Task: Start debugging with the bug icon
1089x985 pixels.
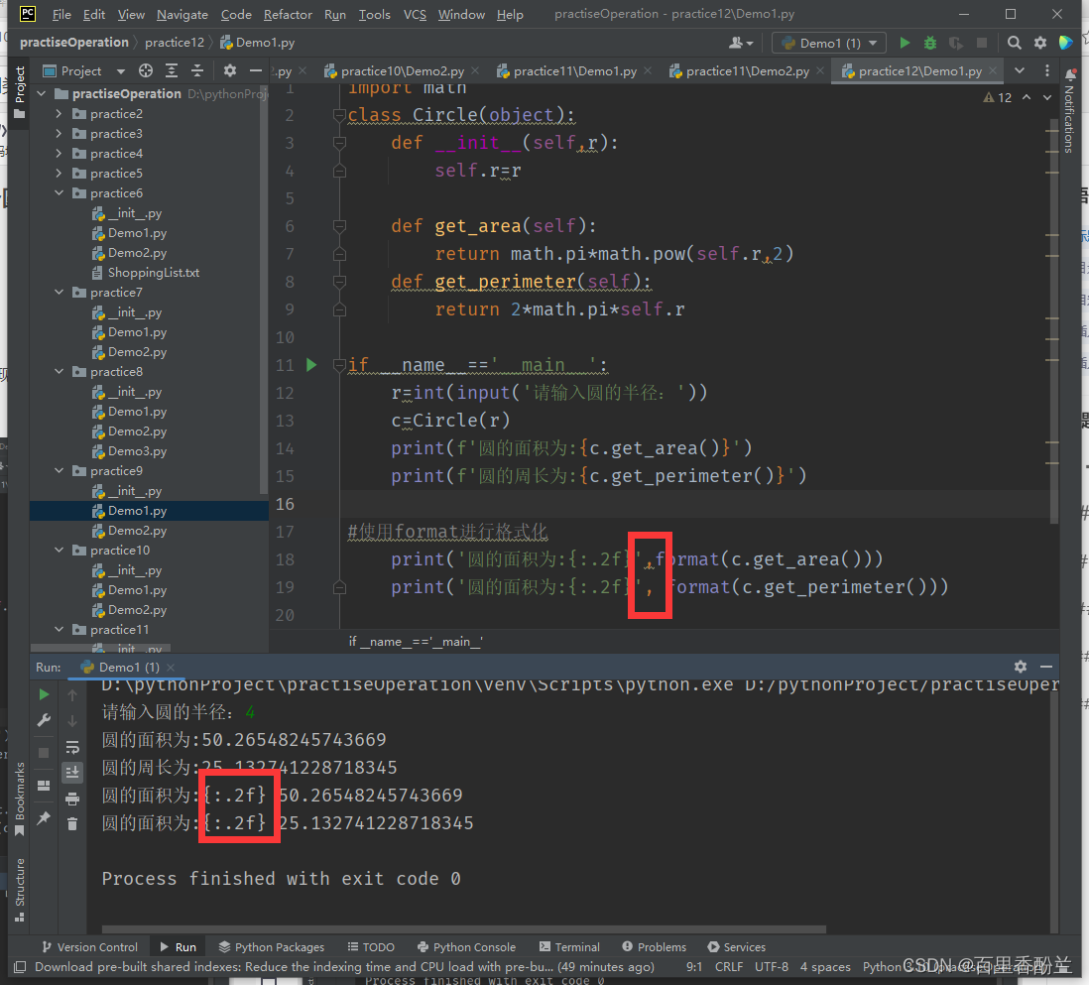Action: 930,43
